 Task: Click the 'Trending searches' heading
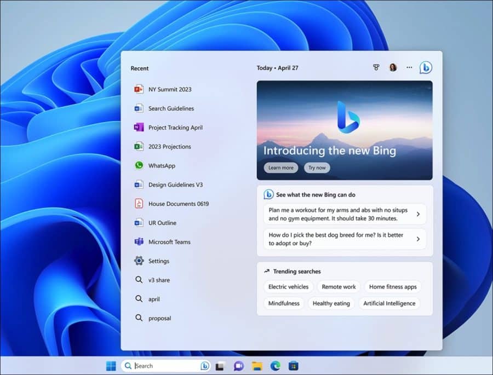coord(297,272)
